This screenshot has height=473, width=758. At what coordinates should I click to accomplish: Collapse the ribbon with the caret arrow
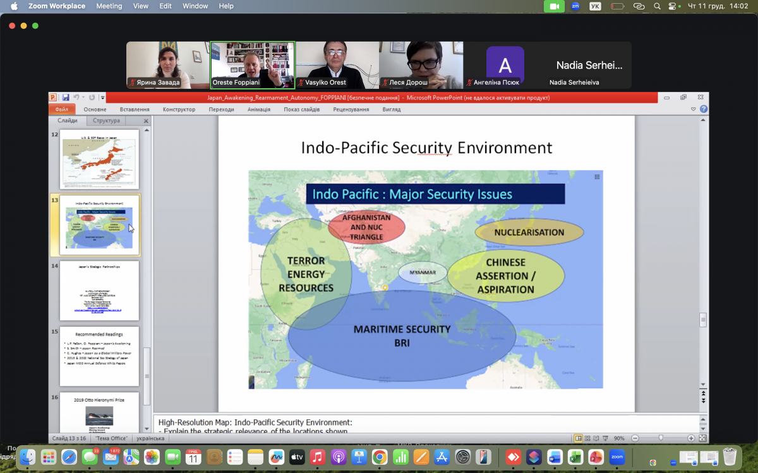(695, 109)
